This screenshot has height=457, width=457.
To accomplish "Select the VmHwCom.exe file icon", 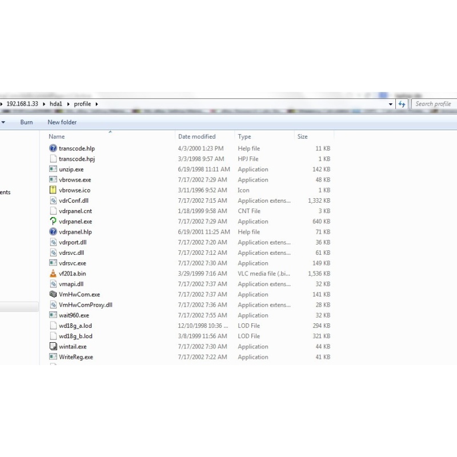I will [x=53, y=295].
